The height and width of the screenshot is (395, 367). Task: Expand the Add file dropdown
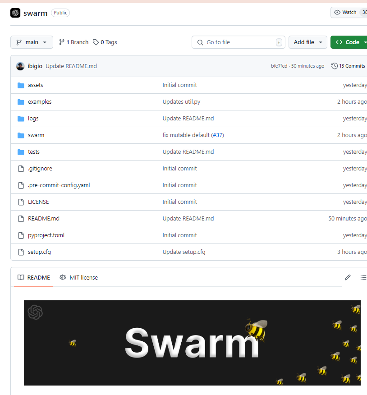[x=308, y=42]
